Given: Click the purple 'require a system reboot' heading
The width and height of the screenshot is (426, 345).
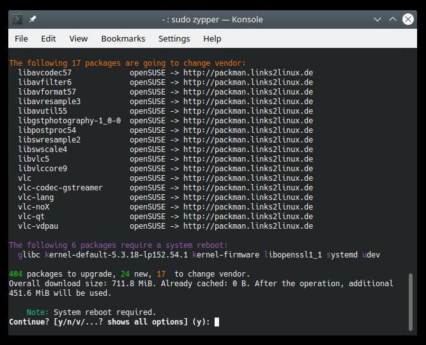Looking at the screenshot, I should (118, 245).
